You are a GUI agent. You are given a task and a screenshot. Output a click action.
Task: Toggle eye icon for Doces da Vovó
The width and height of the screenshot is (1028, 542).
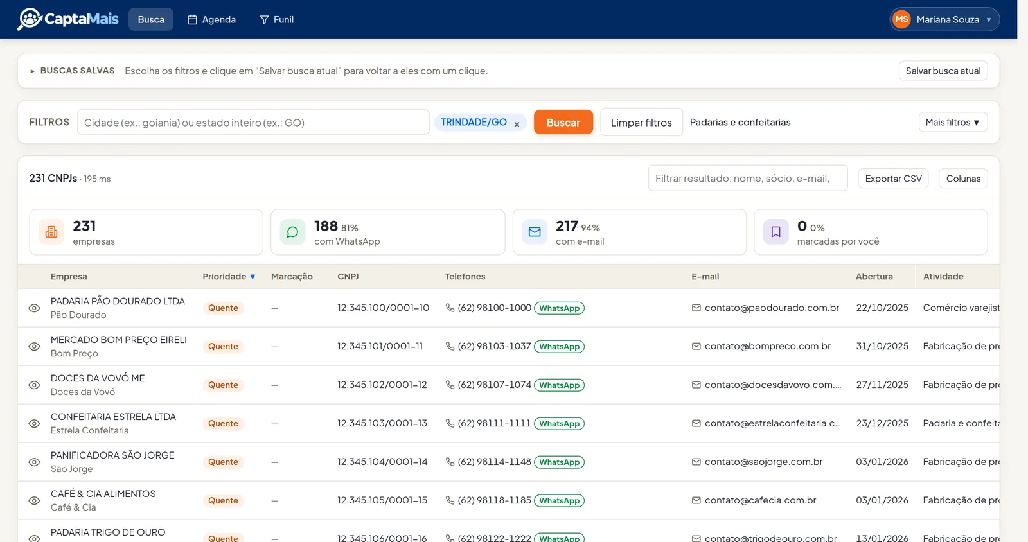coord(35,385)
